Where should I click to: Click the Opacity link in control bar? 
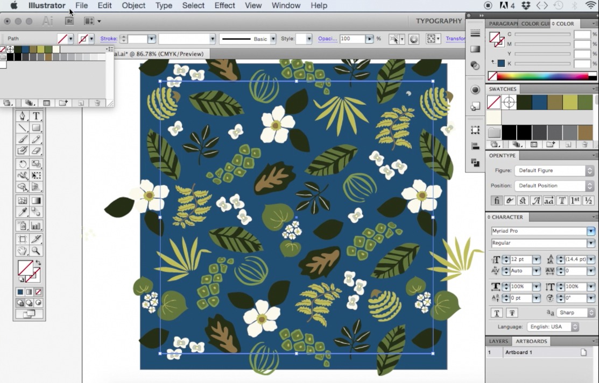click(x=327, y=39)
